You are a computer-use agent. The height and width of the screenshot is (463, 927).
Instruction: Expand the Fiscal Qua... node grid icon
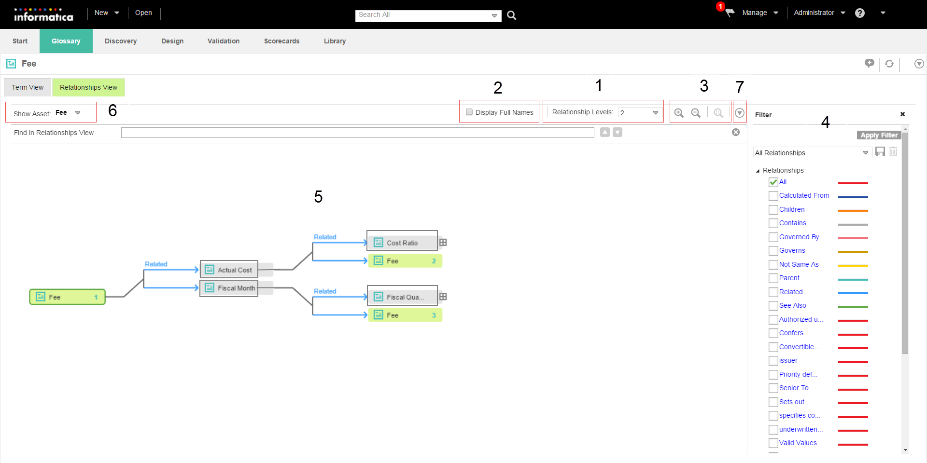(443, 297)
